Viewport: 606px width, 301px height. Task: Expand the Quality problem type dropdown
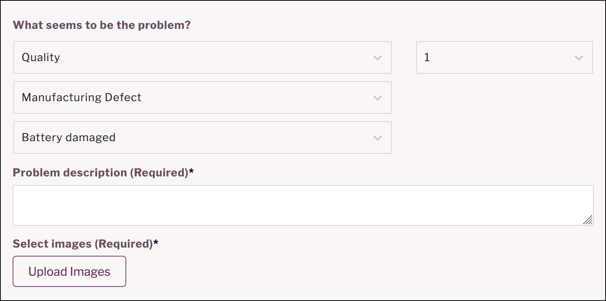click(202, 57)
